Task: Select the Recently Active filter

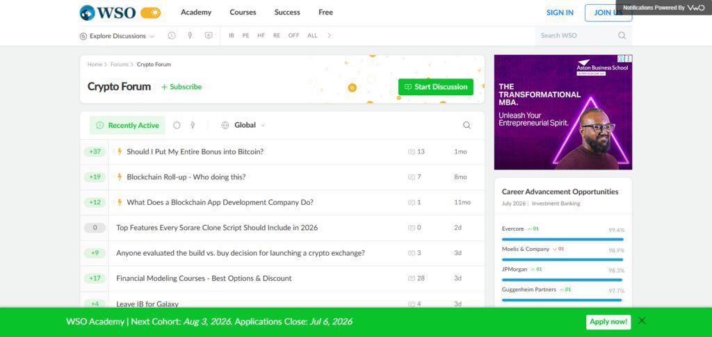Action: tap(127, 125)
